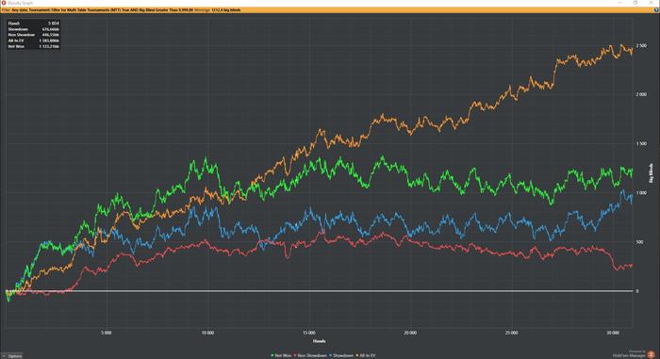The image size is (660, 359).
Task: Click the Non Showdown row in stats box
Action: [x=34, y=35]
